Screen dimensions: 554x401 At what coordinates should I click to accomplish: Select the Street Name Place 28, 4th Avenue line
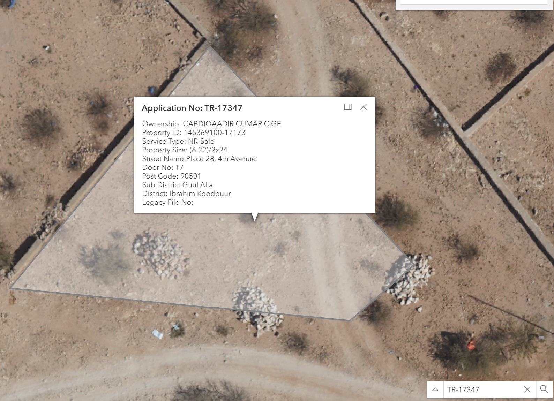point(199,159)
